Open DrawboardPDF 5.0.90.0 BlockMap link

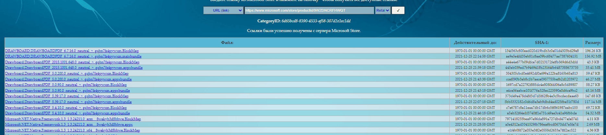click(66, 85)
